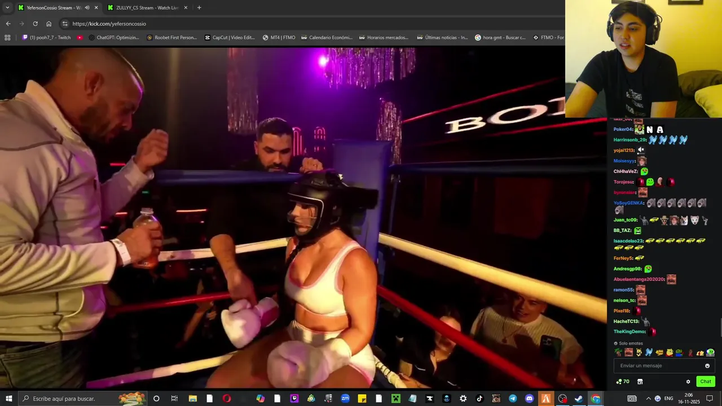Click the green Chat send button

coord(706,382)
